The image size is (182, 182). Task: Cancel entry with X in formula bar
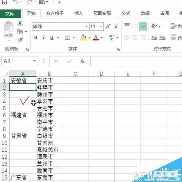point(56,61)
